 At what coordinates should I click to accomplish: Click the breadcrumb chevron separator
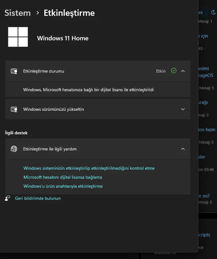[38, 13]
